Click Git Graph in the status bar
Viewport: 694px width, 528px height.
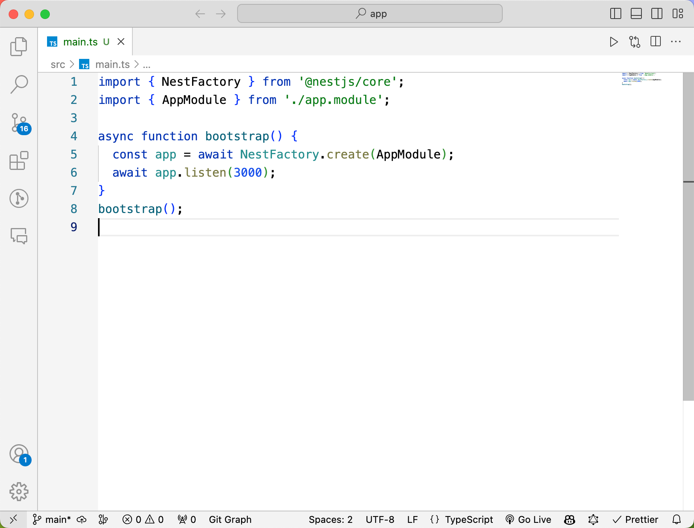point(230,519)
